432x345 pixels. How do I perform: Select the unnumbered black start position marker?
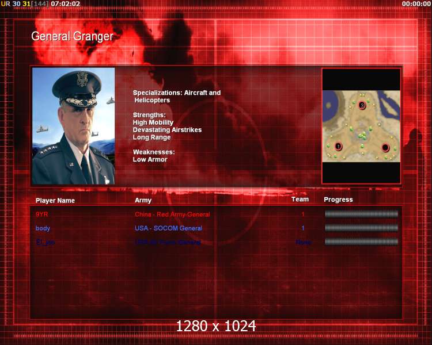click(385, 147)
